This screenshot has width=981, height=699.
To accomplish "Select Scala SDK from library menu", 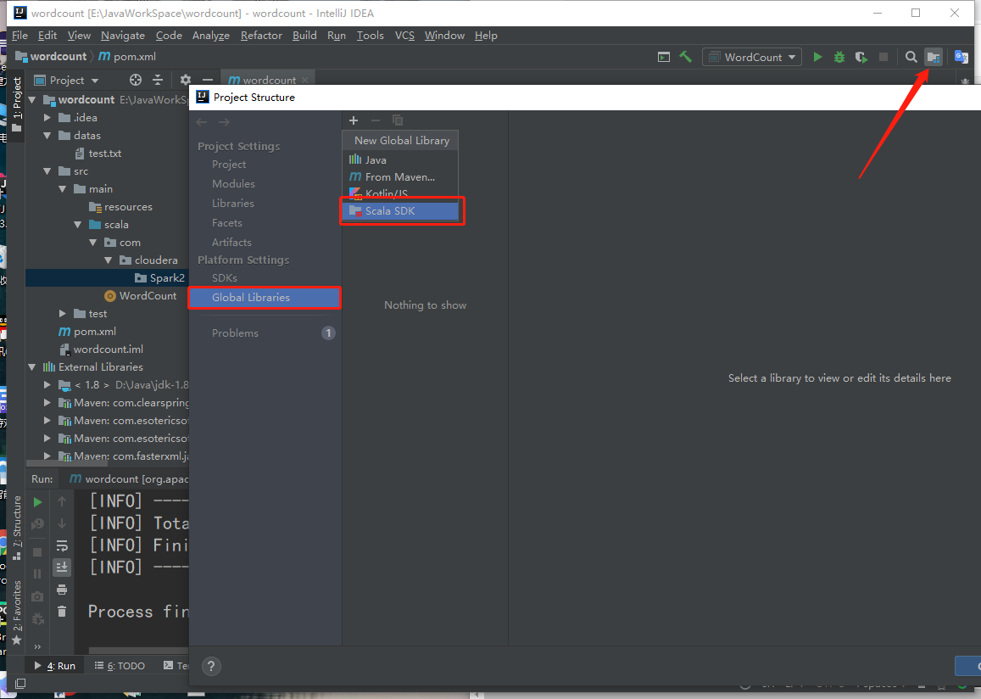I will coord(400,211).
